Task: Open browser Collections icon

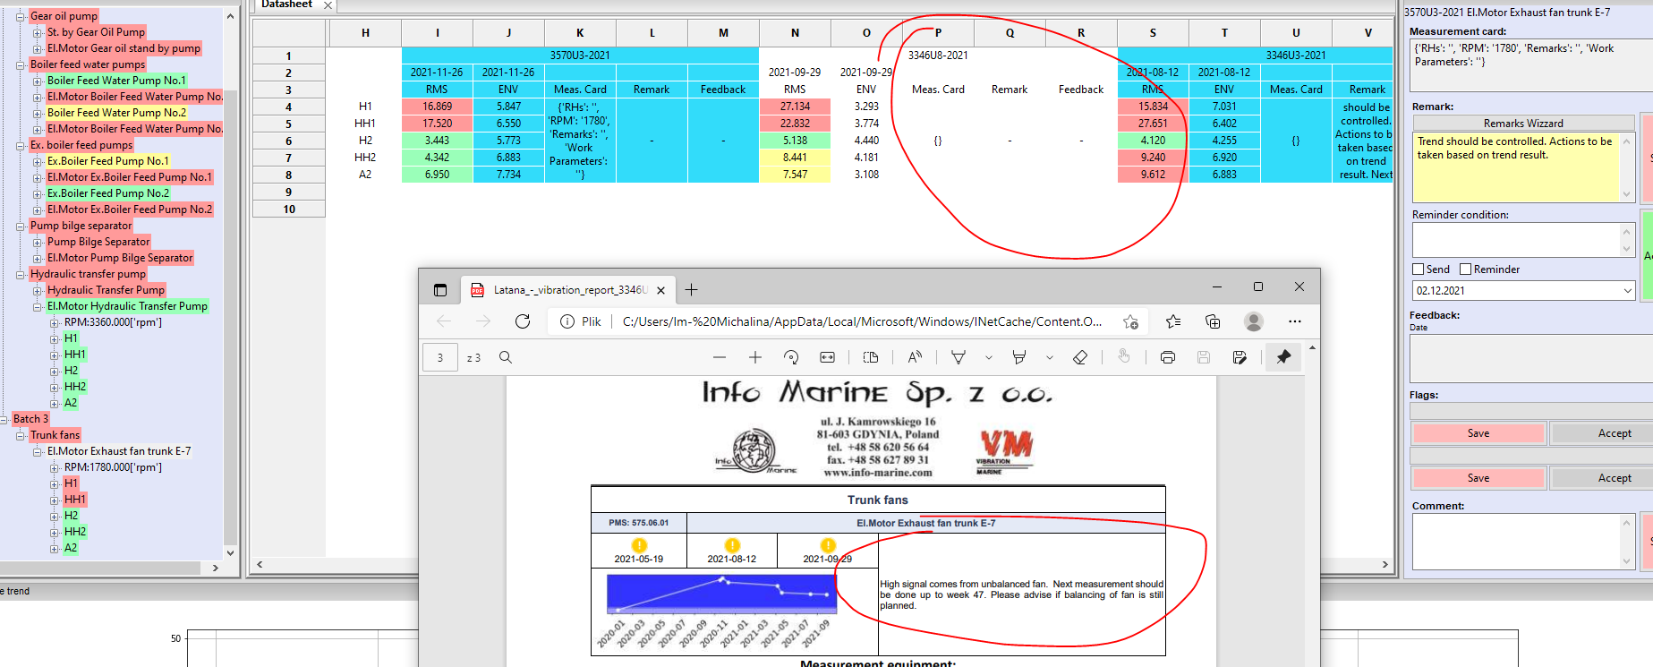Action: point(1213,321)
